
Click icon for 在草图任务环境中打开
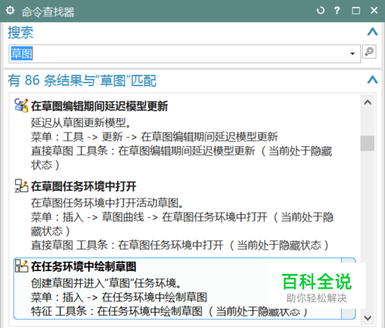(22, 186)
